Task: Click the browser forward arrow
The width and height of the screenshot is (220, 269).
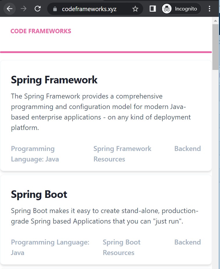Action: 24,8
